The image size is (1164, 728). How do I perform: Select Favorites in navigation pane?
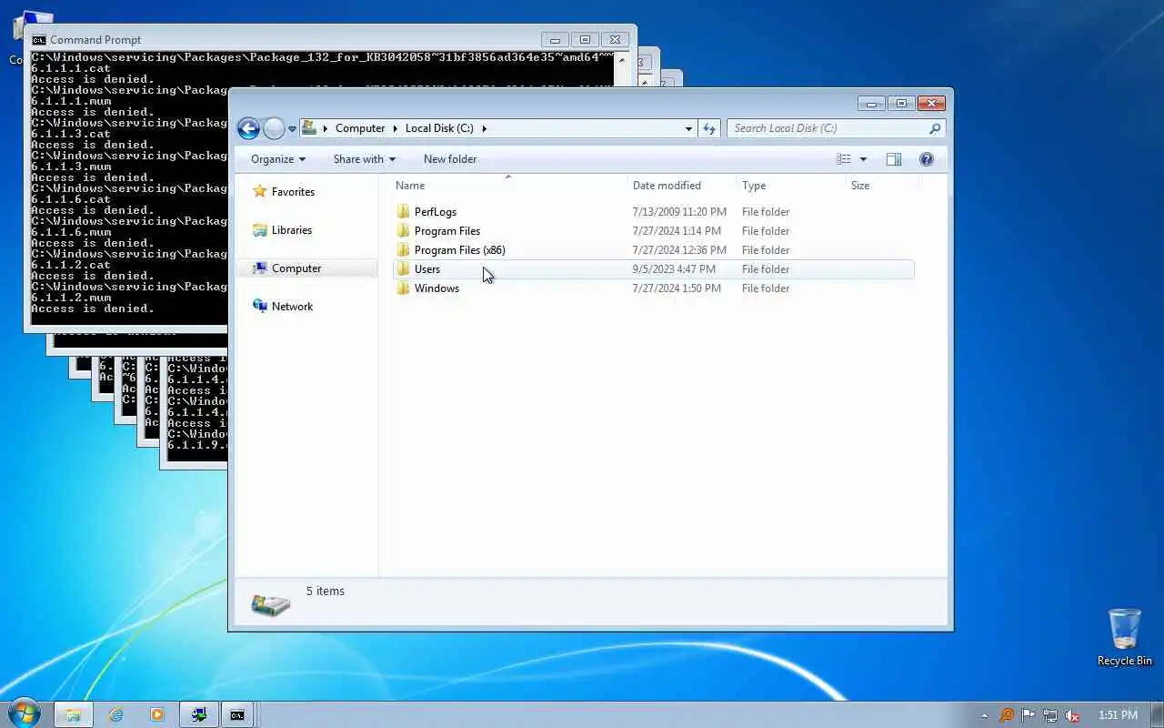coord(293,192)
